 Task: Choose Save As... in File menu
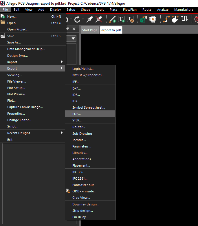pyautogui.click(x=32, y=42)
